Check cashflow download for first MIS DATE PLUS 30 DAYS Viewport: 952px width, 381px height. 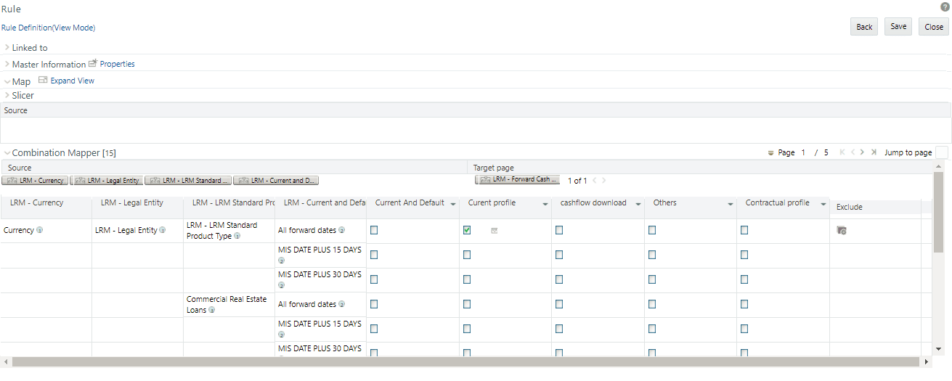559,279
